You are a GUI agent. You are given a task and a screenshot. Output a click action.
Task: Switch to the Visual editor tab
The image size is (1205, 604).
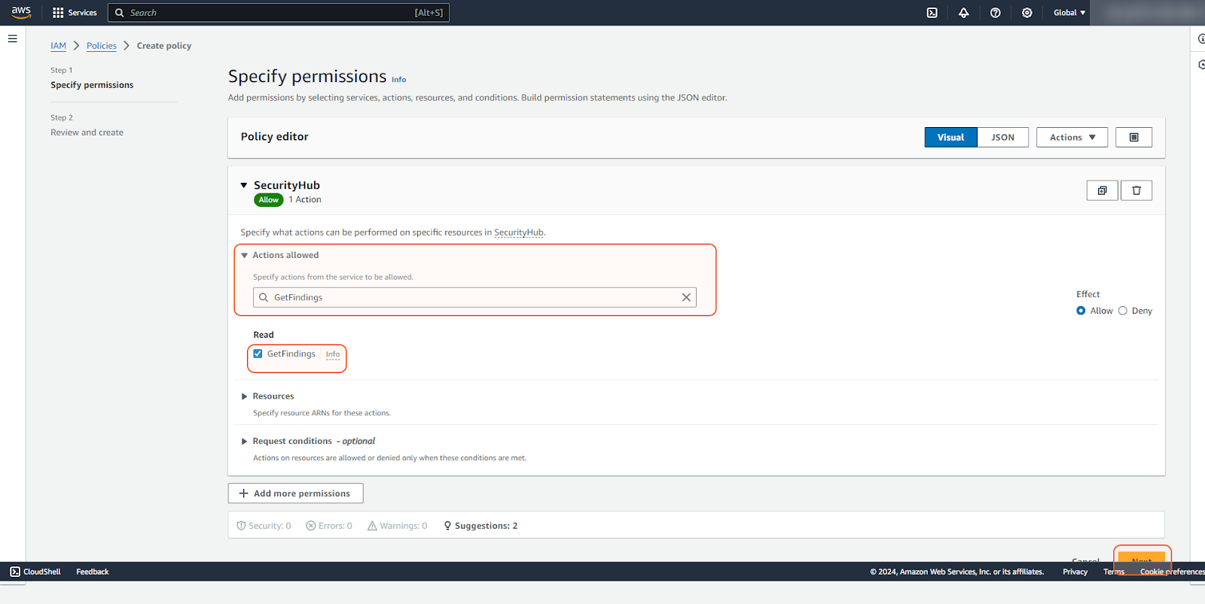[950, 137]
